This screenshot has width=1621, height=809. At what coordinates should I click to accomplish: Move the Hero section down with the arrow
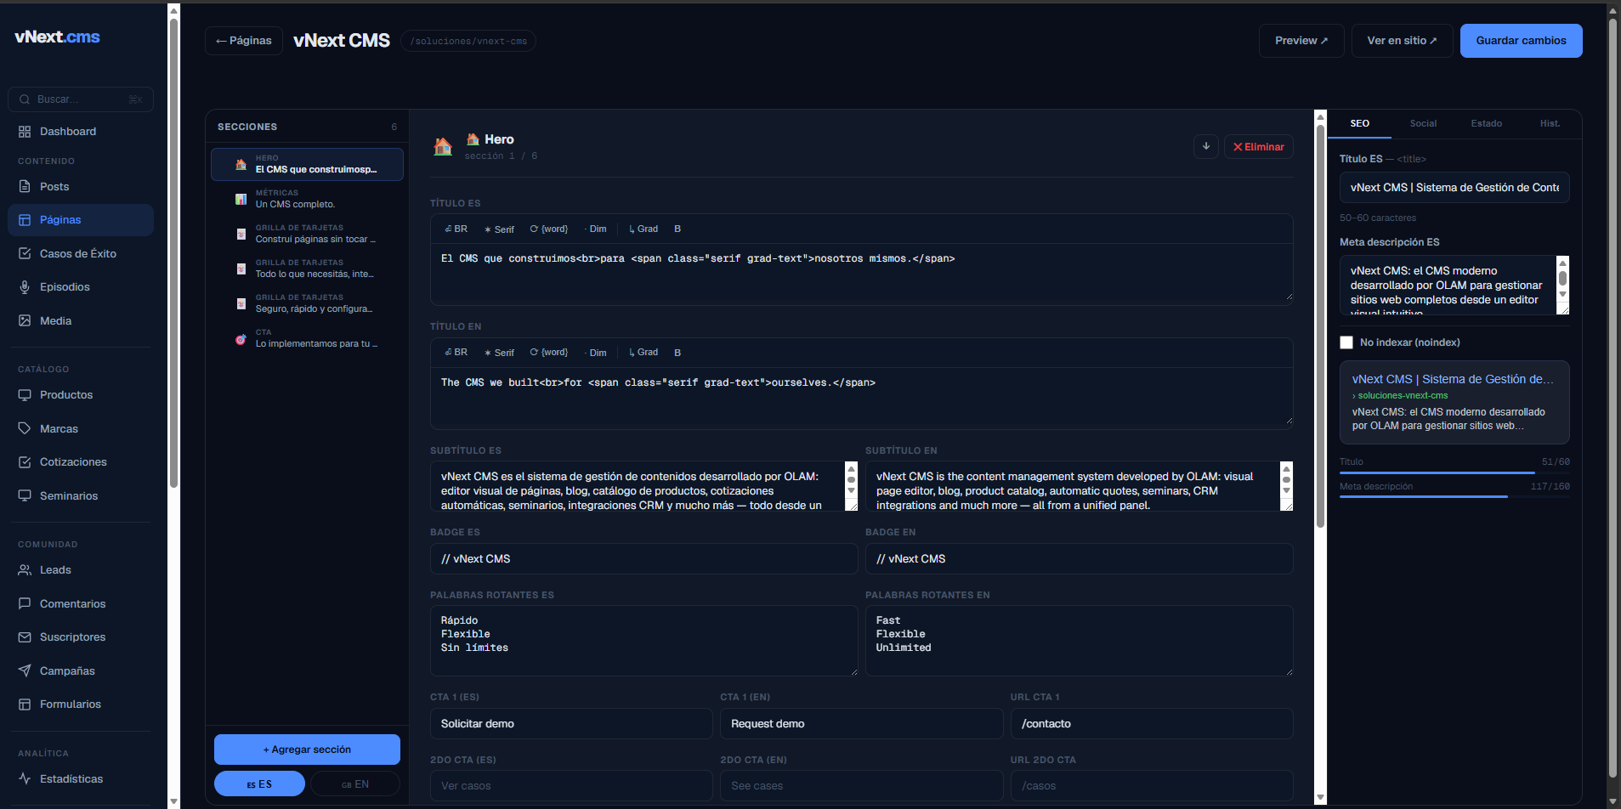pos(1206,146)
